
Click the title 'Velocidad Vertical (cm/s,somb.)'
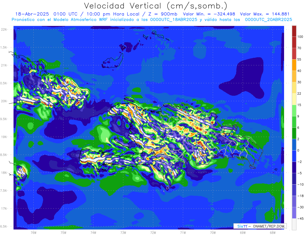[x=156, y=6]
